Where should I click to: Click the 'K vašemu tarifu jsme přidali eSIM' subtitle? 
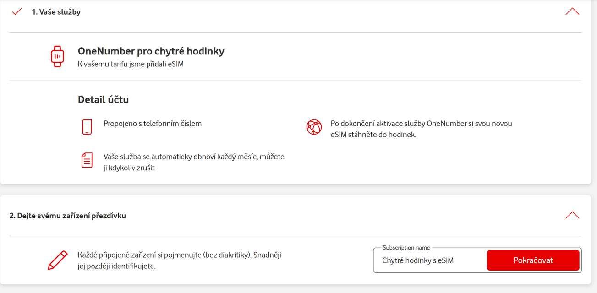pos(131,64)
